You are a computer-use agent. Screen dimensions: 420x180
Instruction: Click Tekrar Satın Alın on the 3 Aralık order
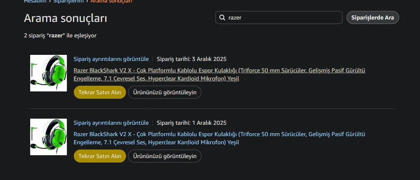click(x=99, y=92)
